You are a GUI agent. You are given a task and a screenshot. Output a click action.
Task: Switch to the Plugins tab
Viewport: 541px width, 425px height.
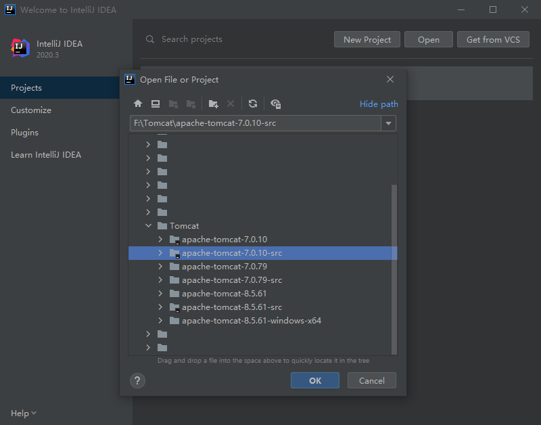(24, 133)
